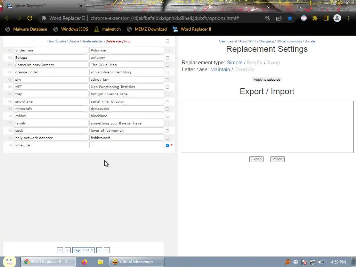This screenshot has height=267, width=356.
Task: Toggle the select-all checkbox in header
Action: point(167,41)
